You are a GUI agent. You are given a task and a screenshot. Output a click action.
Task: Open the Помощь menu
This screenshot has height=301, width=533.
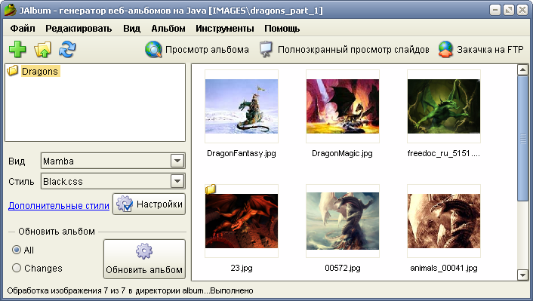point(282,29)
